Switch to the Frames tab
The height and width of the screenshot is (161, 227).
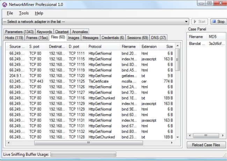pos(37,38)
